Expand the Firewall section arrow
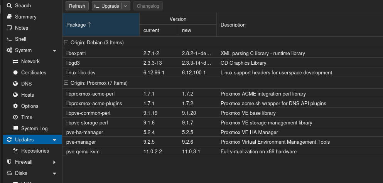This screenshot has height=183, width=383. [54, 162]
